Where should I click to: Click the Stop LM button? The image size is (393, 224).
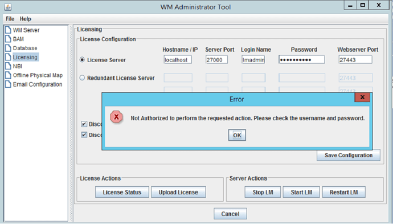click(x=263, y=192)
